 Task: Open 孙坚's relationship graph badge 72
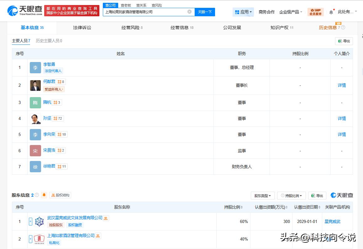pos(58,118)
